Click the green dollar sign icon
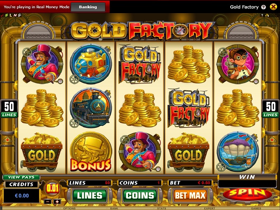 7,15
